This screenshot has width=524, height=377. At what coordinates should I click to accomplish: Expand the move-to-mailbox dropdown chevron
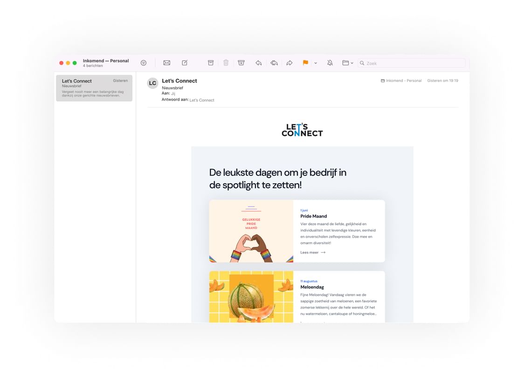pos(352,63)
